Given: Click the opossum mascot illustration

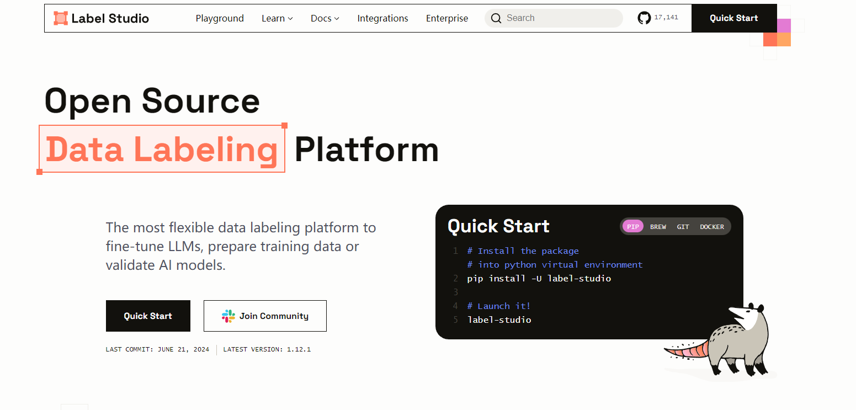Looking at the screenshot, I should pyautogui.click(x=717, y=339).
